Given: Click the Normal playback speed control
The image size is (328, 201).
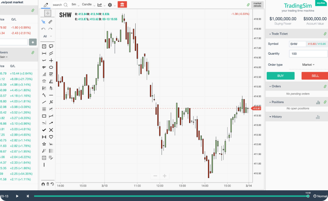Looking at the screenshot, I should pos(320,196).
